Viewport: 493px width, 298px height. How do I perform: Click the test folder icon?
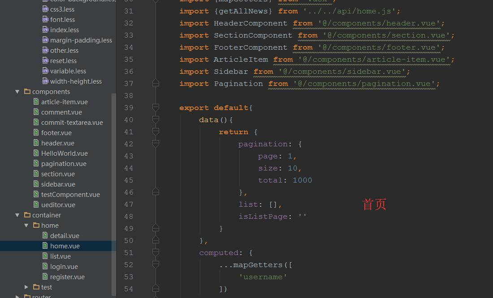[36, 287]
